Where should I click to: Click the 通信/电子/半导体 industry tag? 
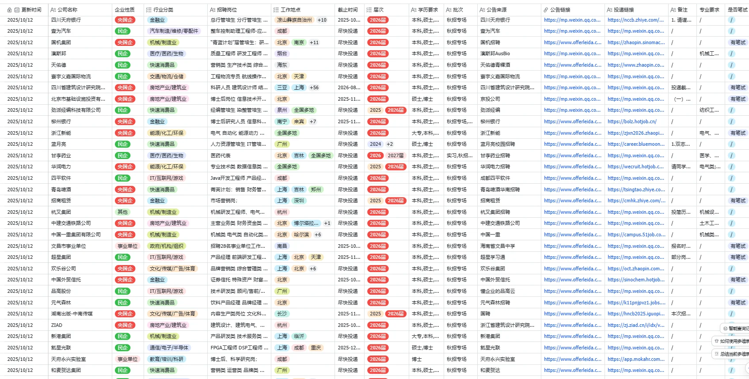[x=169, y=348]
